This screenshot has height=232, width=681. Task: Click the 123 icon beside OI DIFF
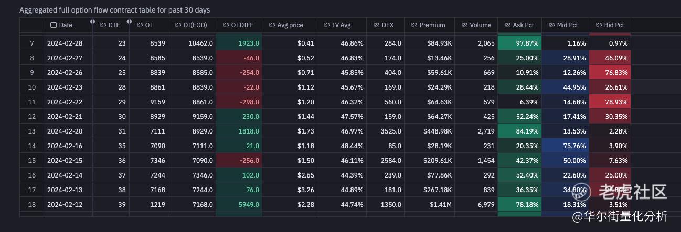(x=226, y=25)
